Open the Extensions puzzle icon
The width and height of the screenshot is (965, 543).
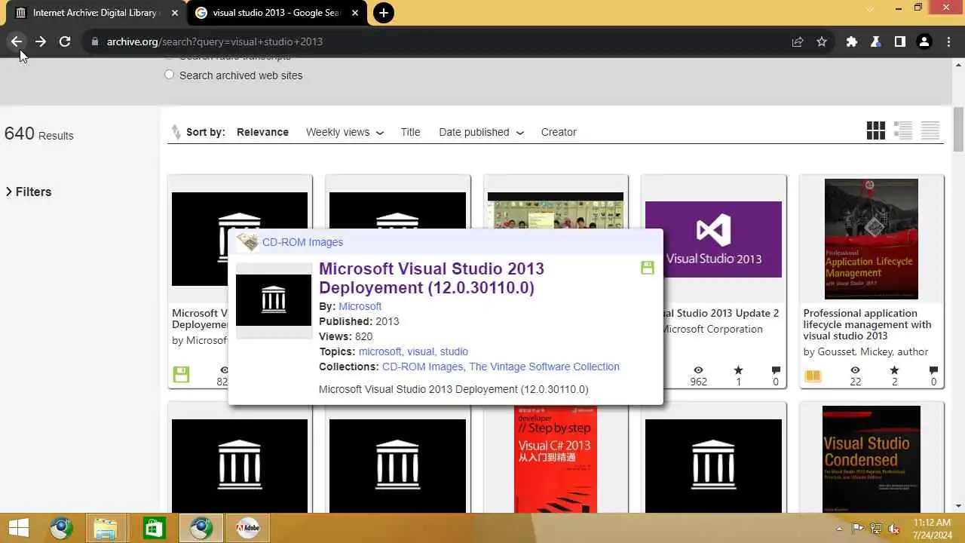tap(852, 41)
